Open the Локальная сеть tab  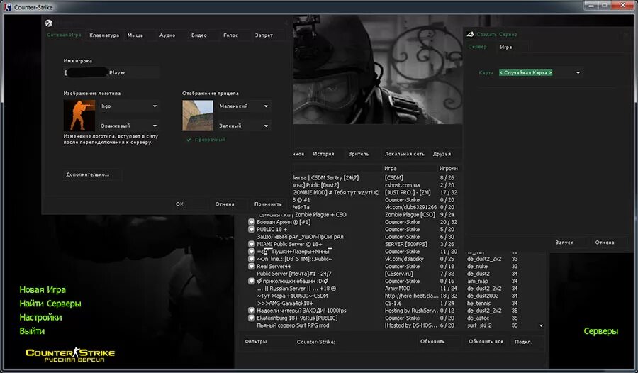405,154
